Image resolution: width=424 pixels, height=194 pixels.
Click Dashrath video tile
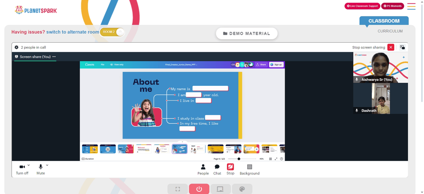pos(380,98)
